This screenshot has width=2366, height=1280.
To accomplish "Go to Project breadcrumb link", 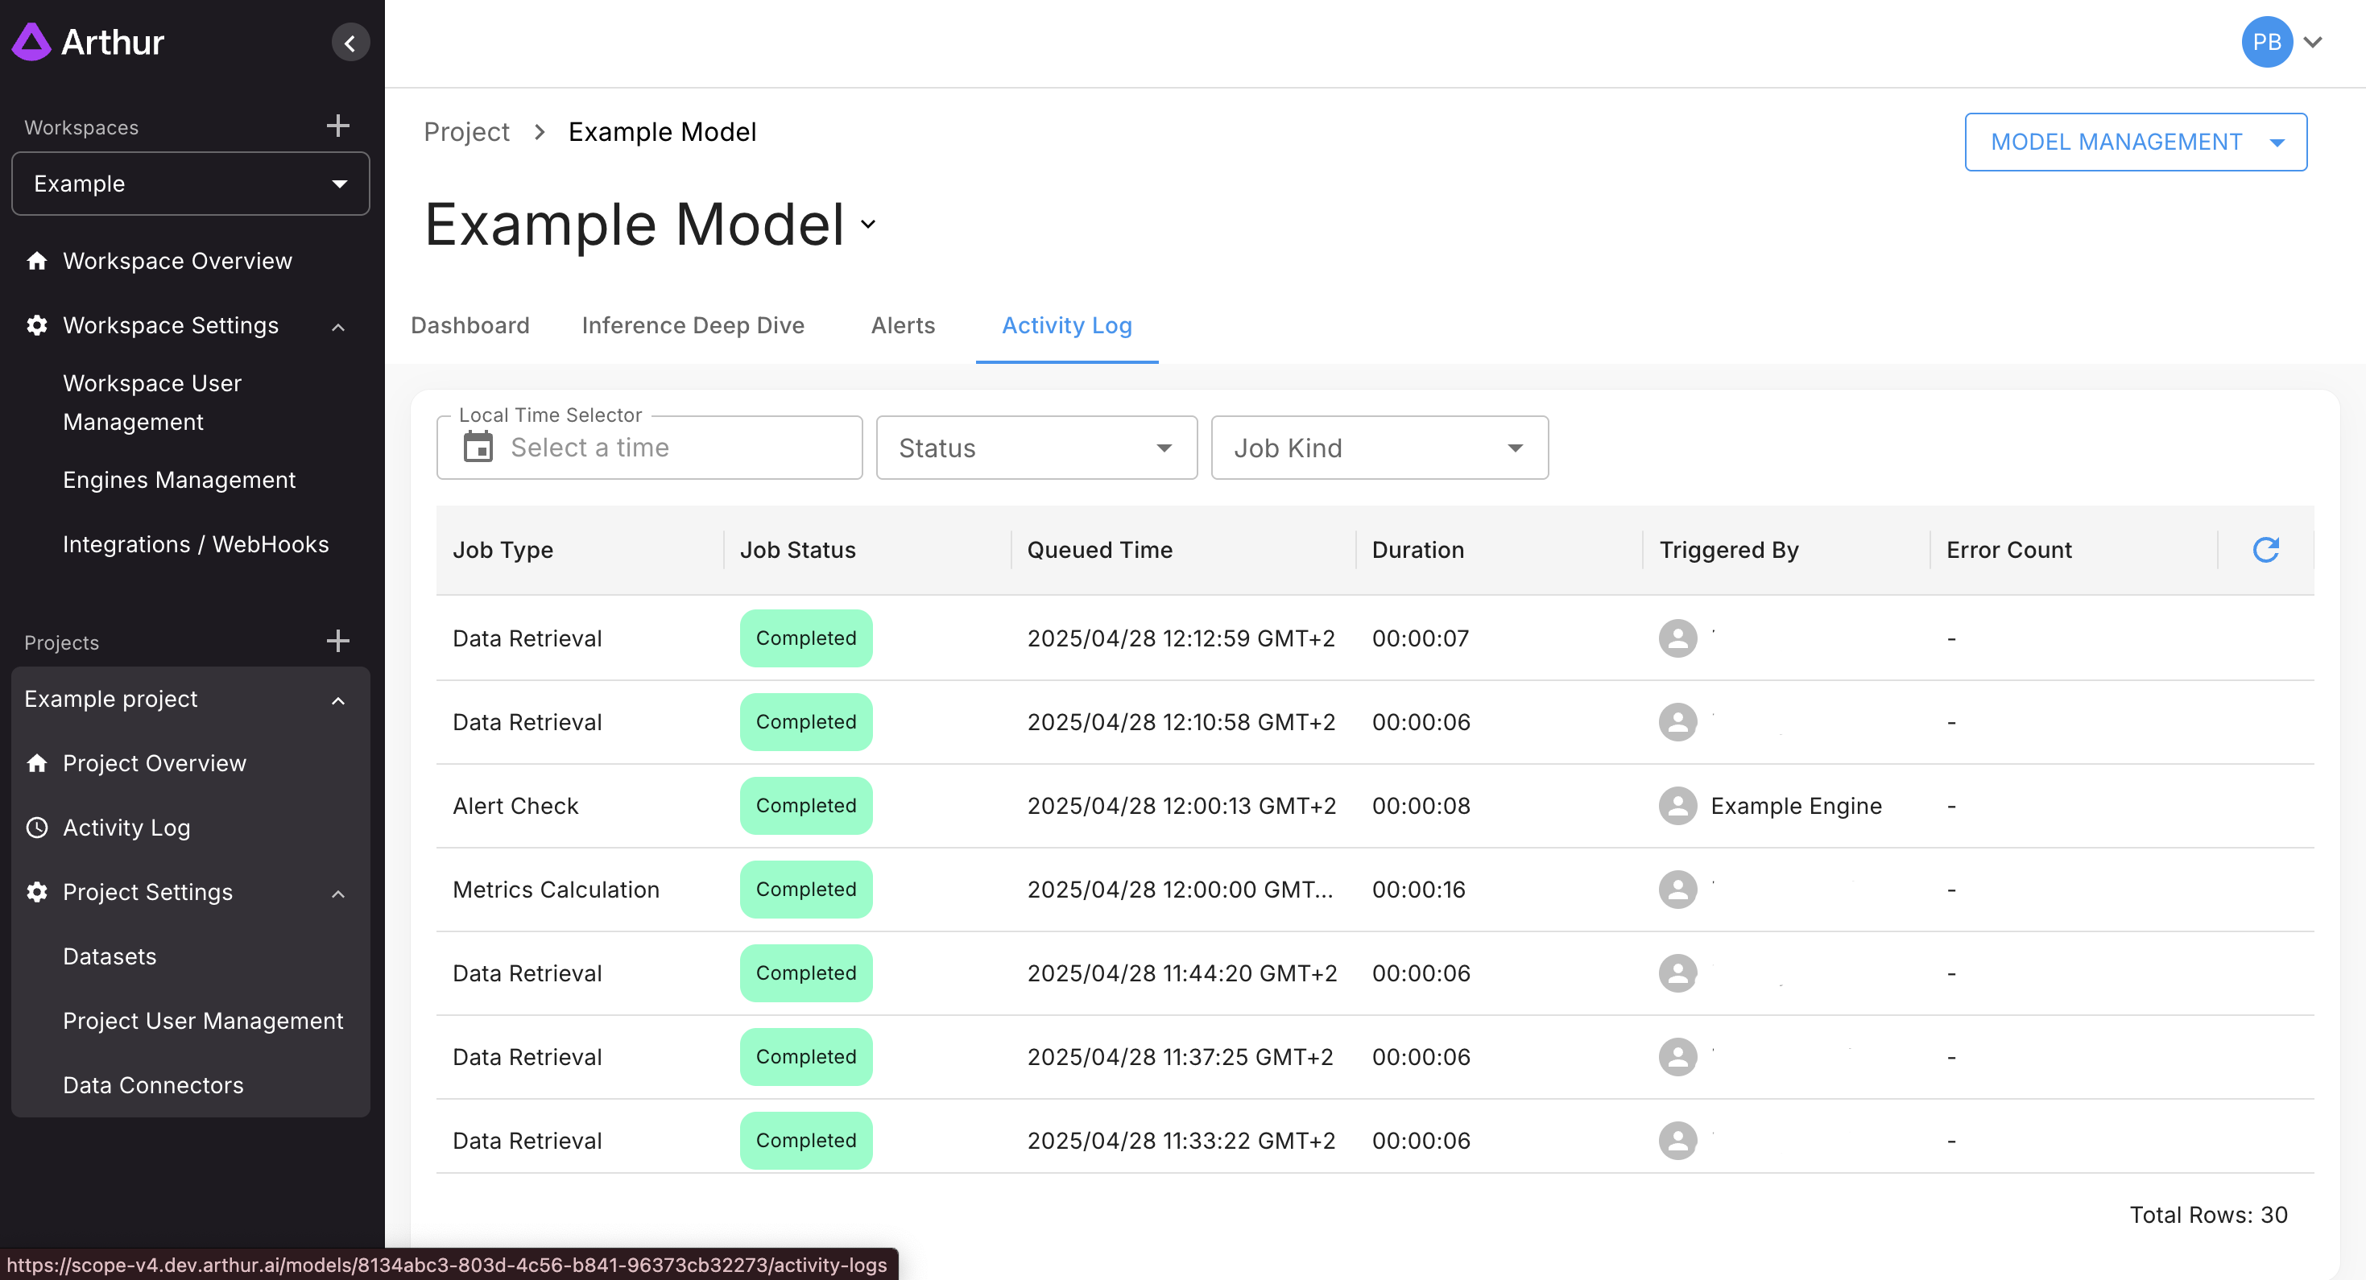I will click(x=466, y=131).
